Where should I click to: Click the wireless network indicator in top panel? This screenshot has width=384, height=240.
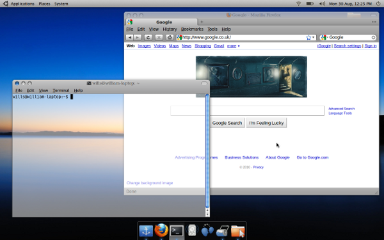pos(298,4)
